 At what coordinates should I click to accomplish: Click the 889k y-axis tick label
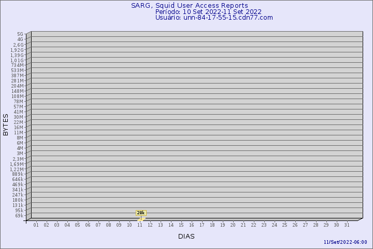[x=18, y=174]
